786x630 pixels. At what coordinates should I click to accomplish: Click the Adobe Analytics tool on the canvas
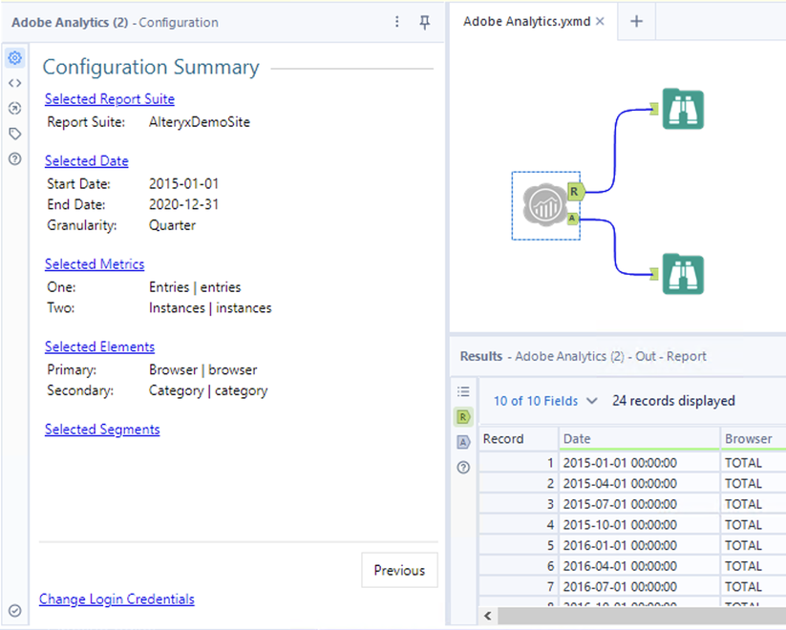pyautogui.click(x=542, y=204)
